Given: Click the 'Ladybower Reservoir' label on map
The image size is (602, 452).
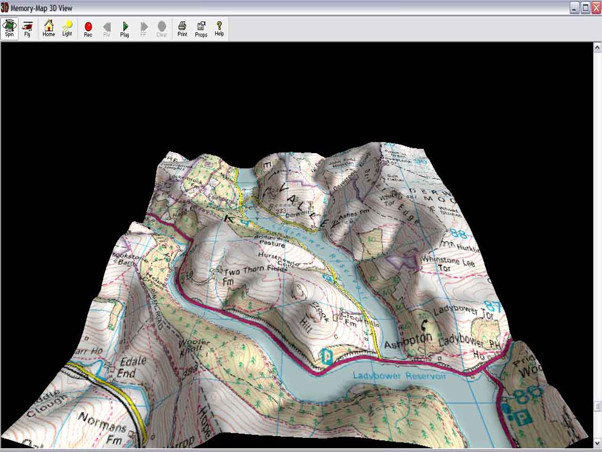Looking at the screenshot, I should (x=399, y=375).
